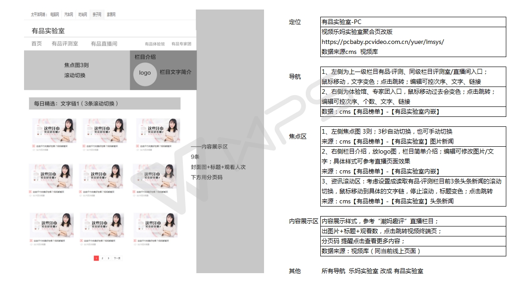Image resolution: width=514 pixels, height=284 pixels.
Task: Go to 有品评测室 in the navigation bar
Action: click(65, 44)
